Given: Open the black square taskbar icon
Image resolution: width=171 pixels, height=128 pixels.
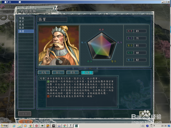Looking at the screenshot, I should 54,126.
